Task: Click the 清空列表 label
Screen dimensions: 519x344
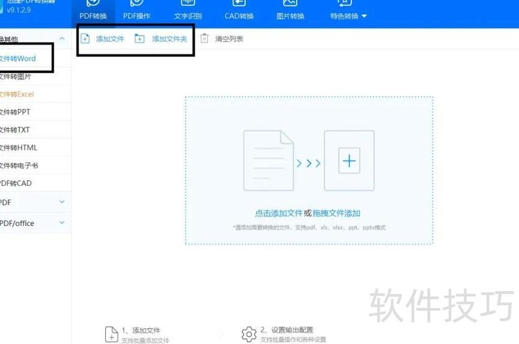Action: click(229, 39)
